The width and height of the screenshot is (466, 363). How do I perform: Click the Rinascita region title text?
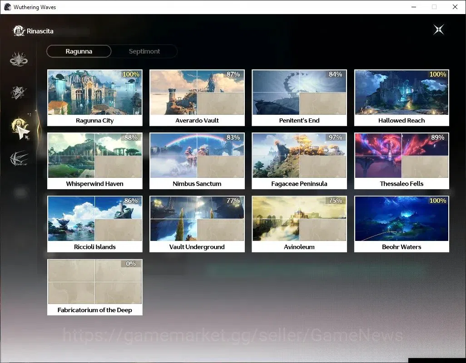(x=40, y=31)
